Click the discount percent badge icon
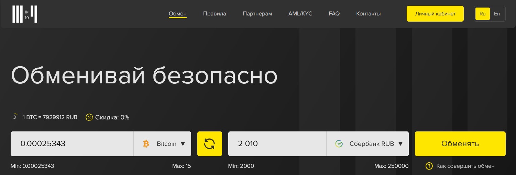Viewport: 516px width, 175px height. point(89,117)
